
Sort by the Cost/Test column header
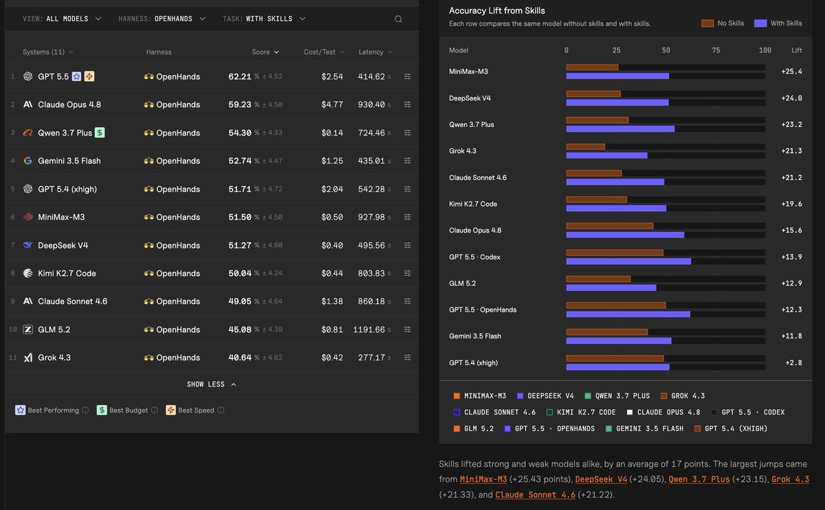click(324, 52)
